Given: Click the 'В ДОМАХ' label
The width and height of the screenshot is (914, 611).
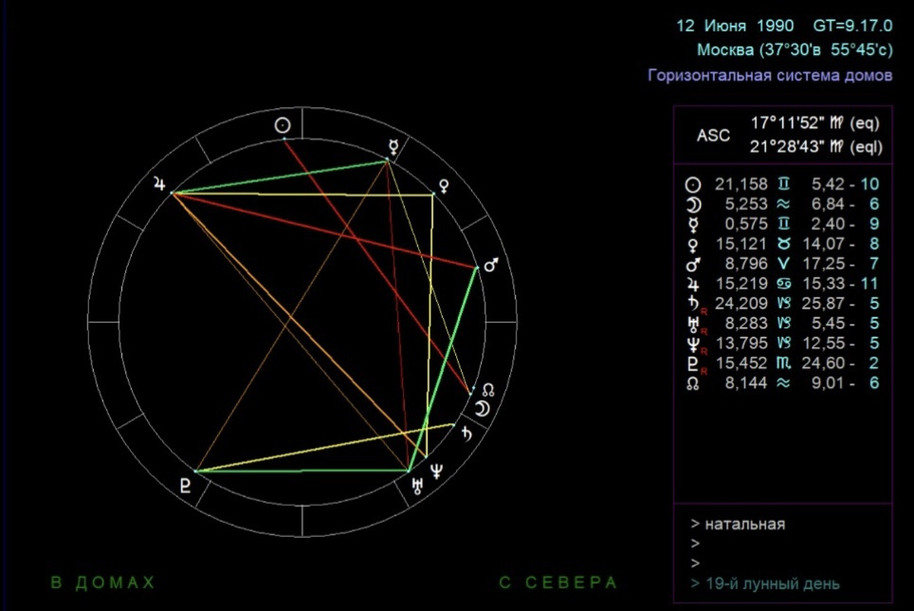Looking at the screenshot, I should 102,583.
